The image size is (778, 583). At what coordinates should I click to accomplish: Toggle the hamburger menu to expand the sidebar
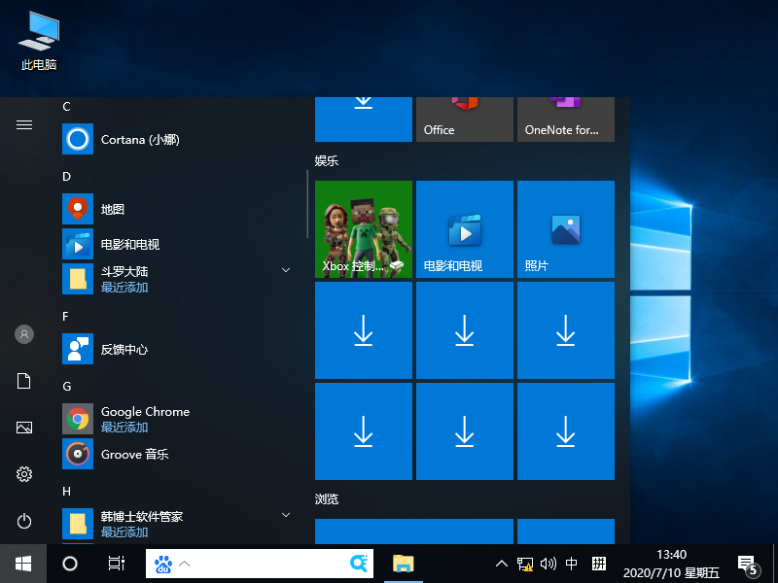coord(23,124)
